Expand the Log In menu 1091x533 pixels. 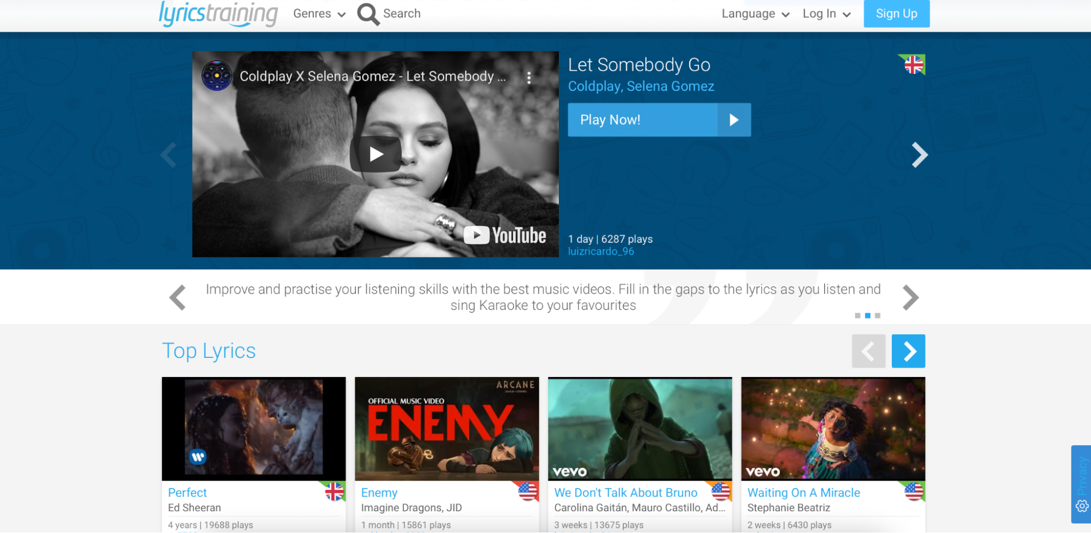(826, 14)
